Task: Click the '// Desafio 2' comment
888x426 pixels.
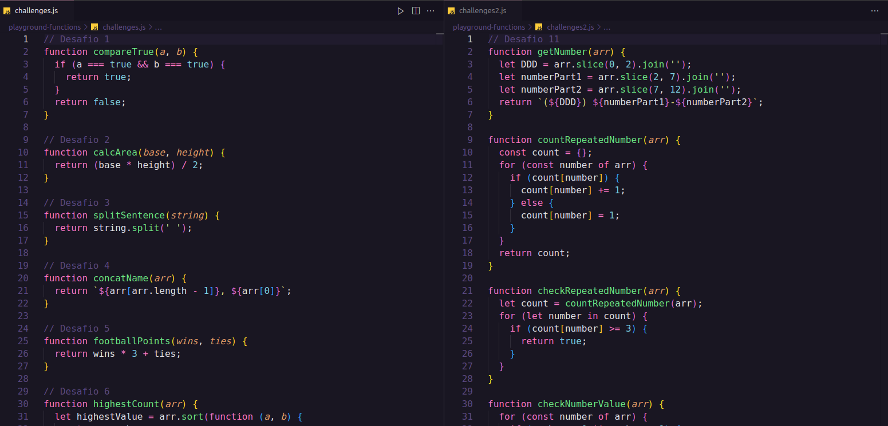Action: tap(77, 140)
